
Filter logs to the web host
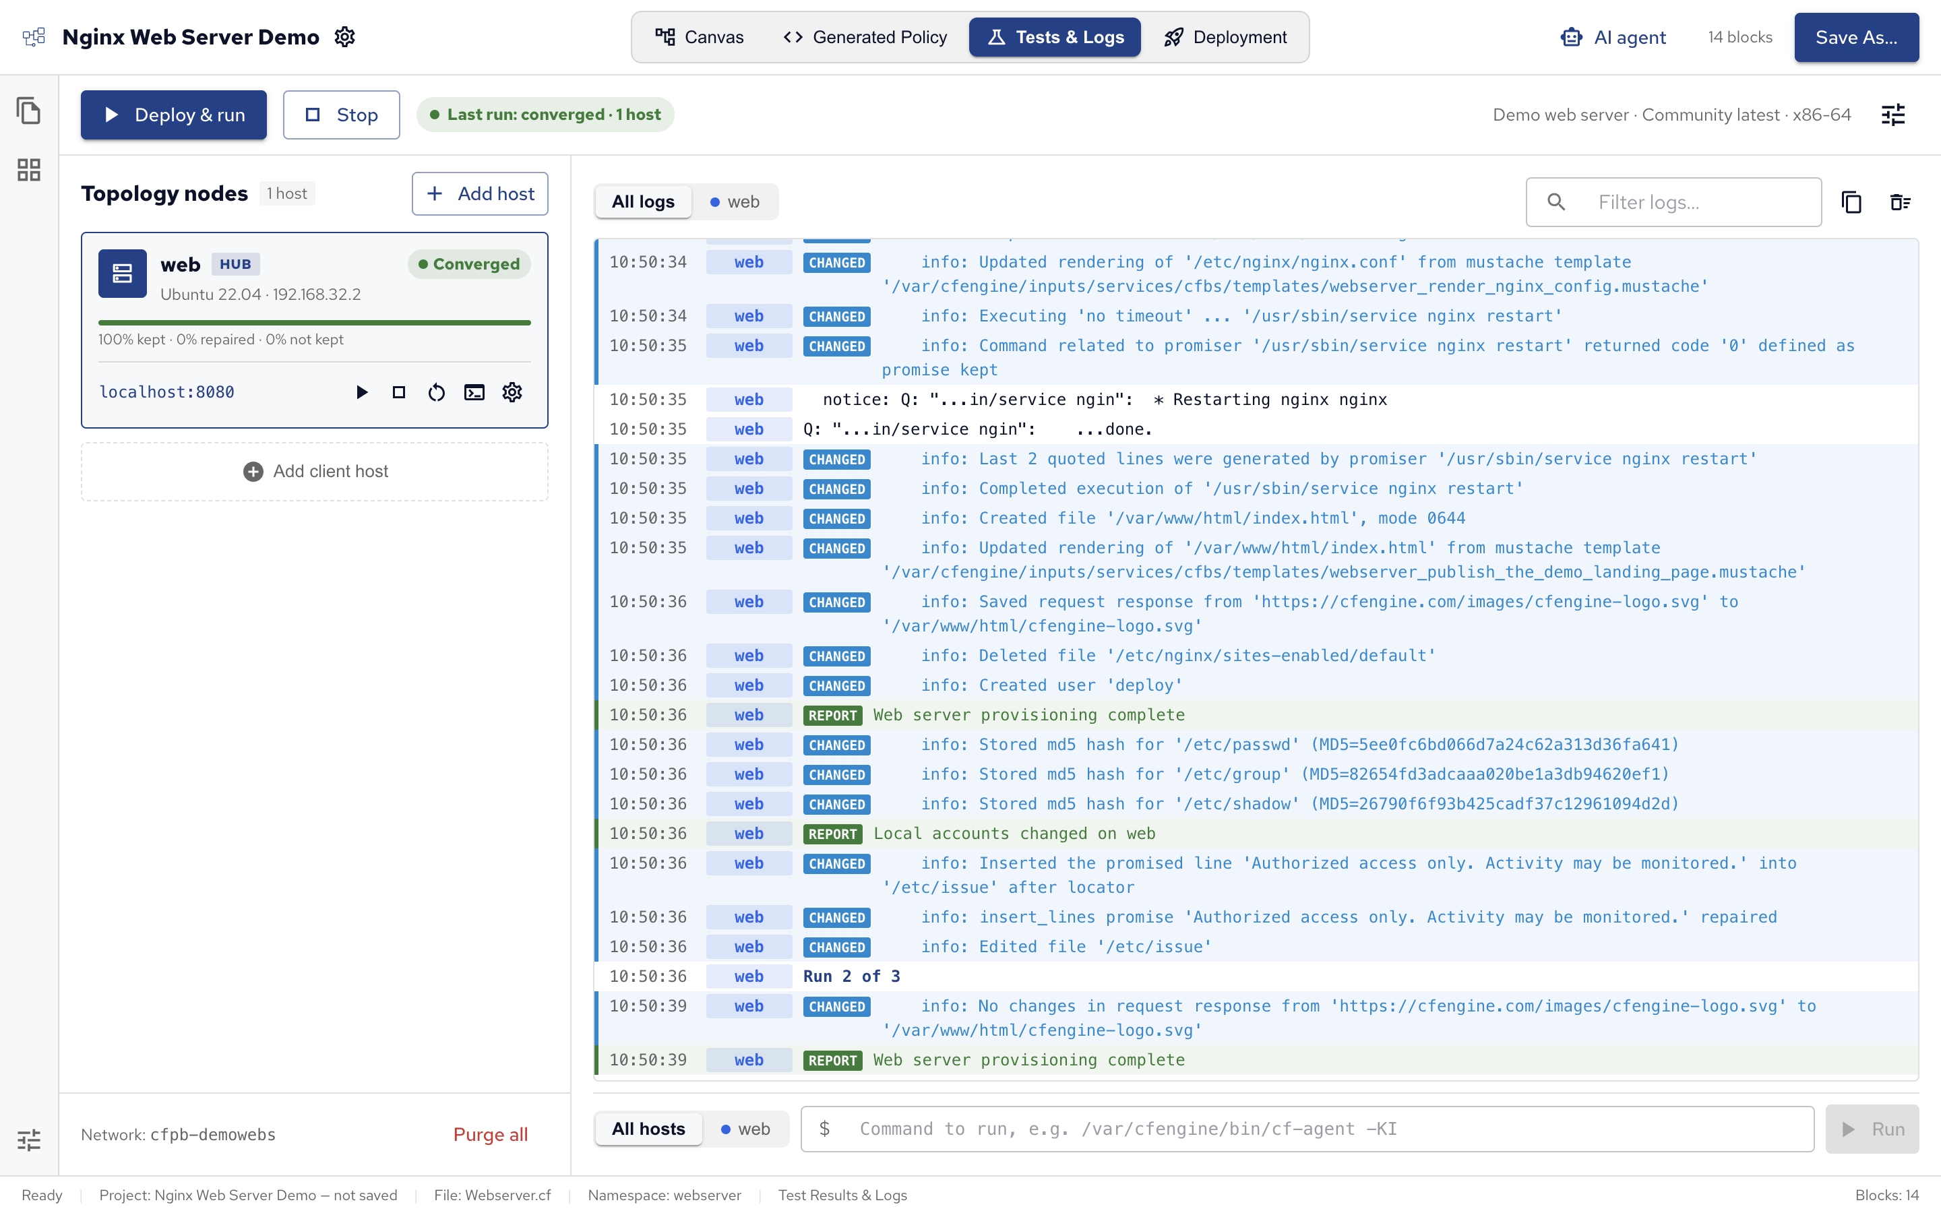[x=735, y=202]
